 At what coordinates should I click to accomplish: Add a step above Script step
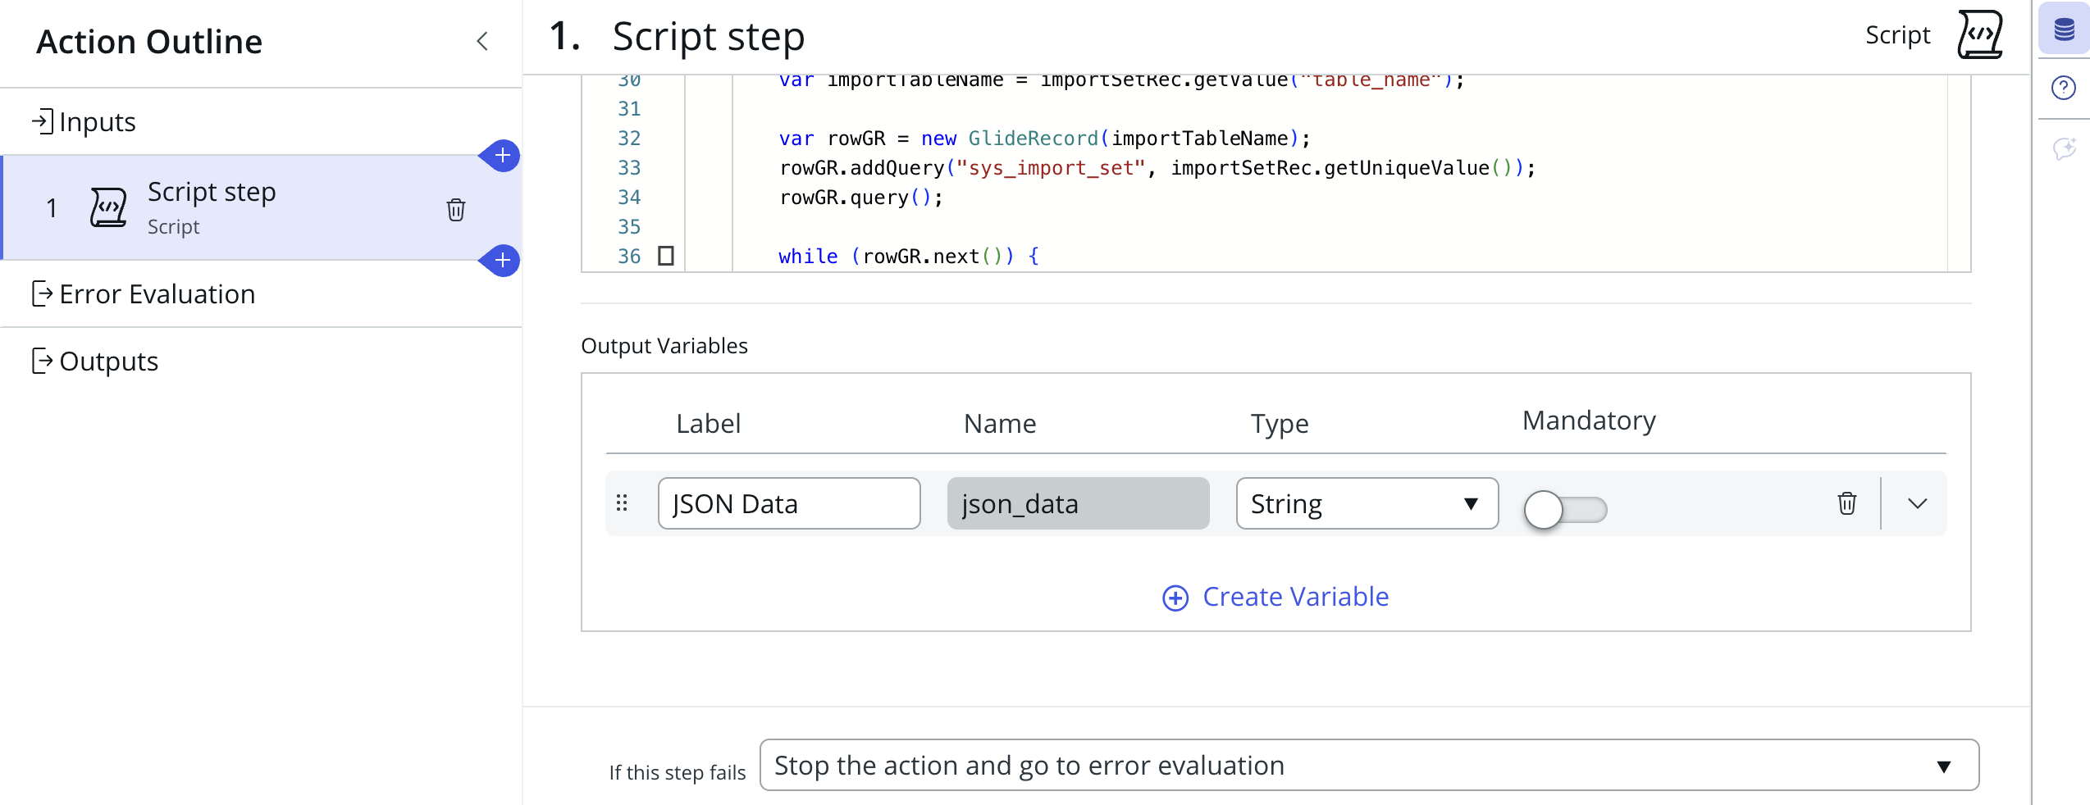coord(502,156)
